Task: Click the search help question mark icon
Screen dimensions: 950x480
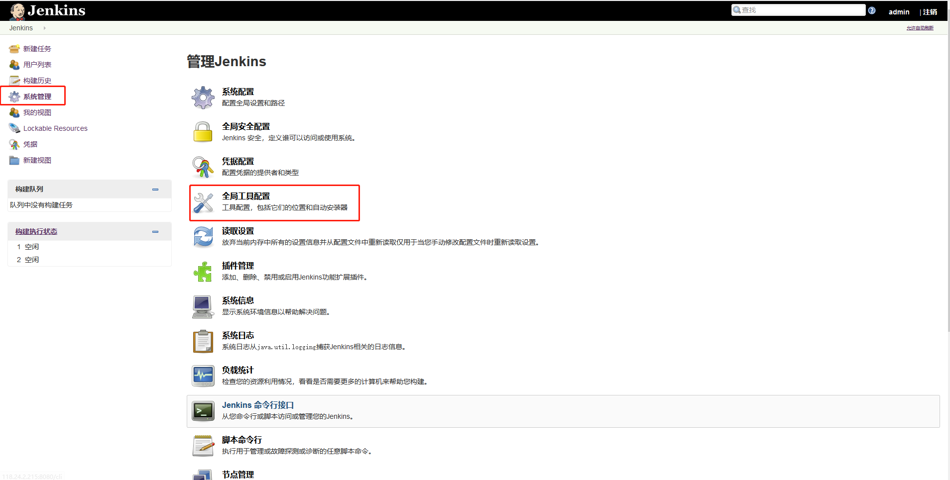Action: coord(872,10)
